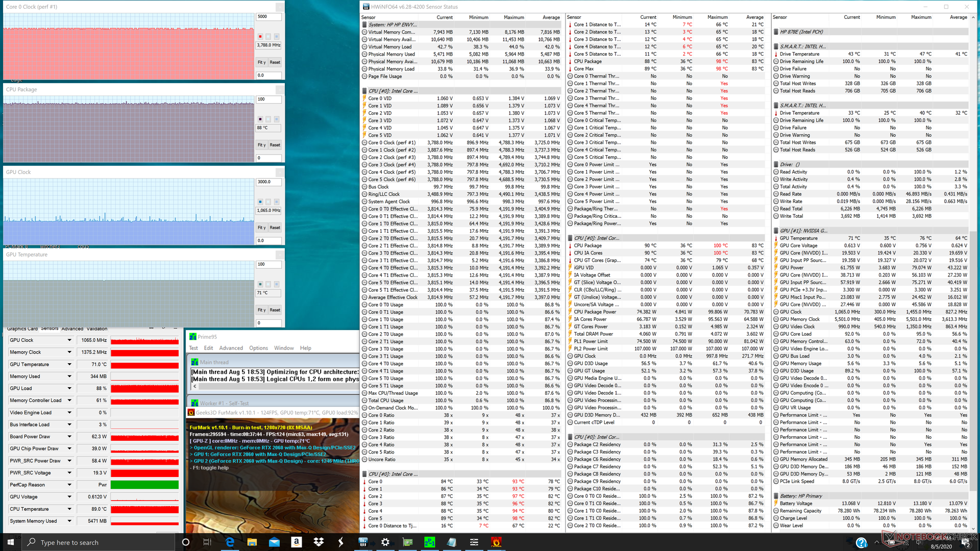Click the Amazon taskbar icon
Viewport: 980px width, 551px height.
(x=297, y=542)
